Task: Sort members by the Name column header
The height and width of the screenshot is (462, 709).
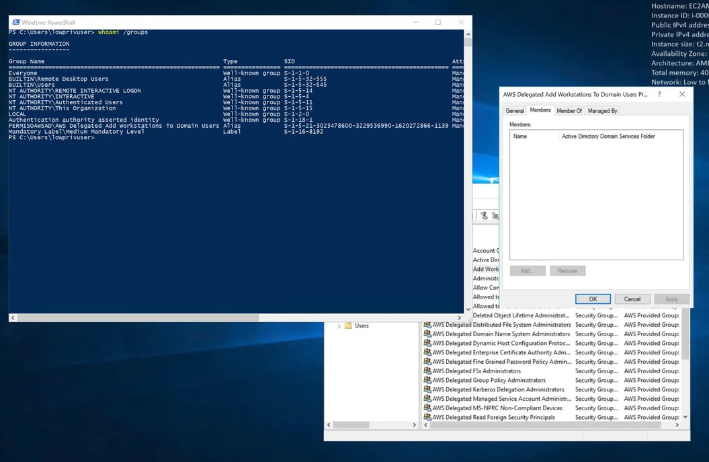Action: 534,137
